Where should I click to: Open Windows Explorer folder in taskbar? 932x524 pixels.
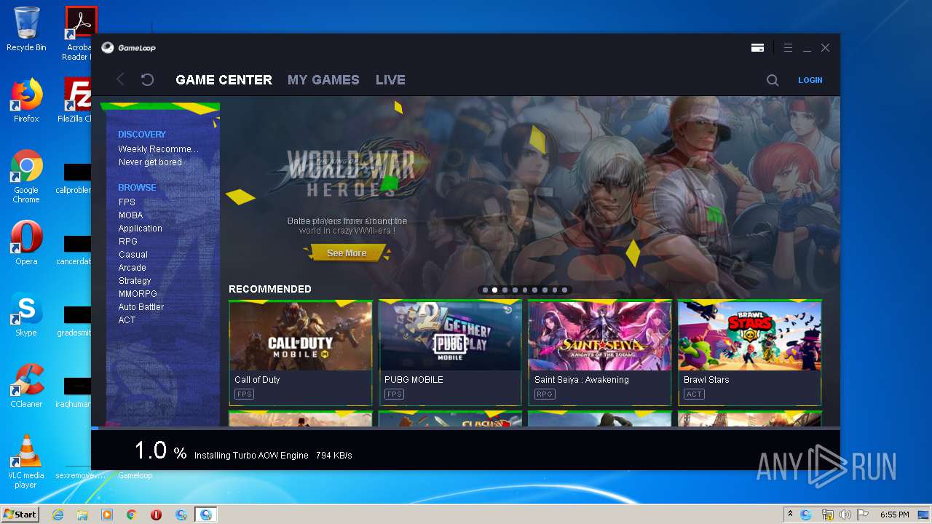click(x=82, y=515)
